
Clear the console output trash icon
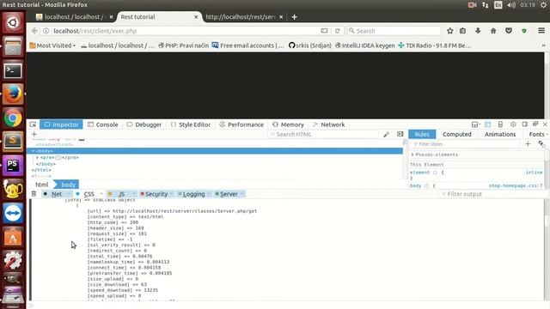[34, 194]
